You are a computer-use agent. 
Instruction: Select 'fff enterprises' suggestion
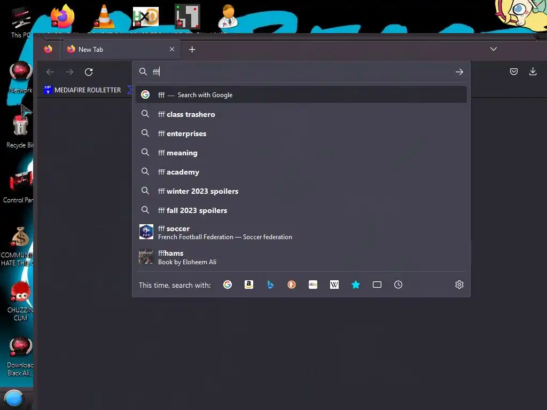301,133
